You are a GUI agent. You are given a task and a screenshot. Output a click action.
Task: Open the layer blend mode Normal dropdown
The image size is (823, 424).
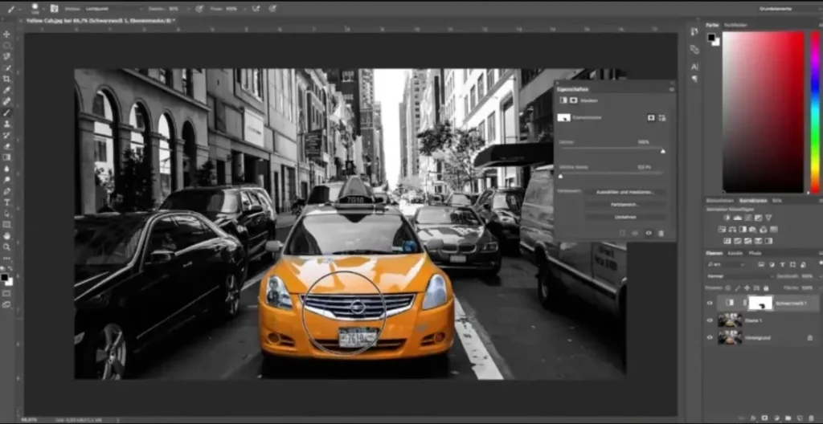coord(739,276)
